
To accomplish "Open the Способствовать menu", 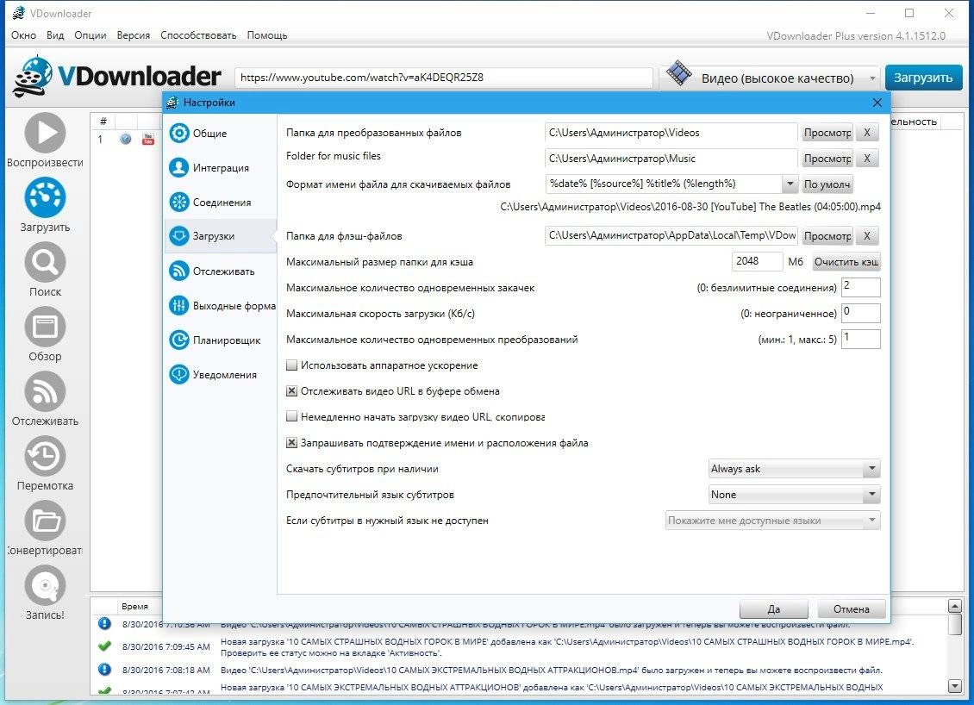I will pyautogui.click(x=198, y=35).
